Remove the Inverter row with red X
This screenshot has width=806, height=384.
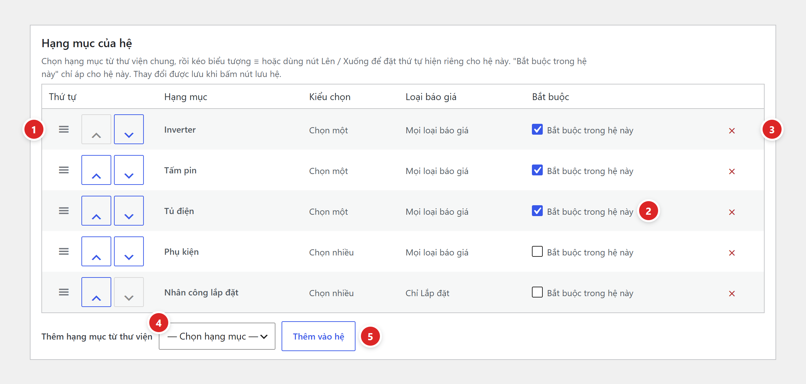click(x=732, y=131)
